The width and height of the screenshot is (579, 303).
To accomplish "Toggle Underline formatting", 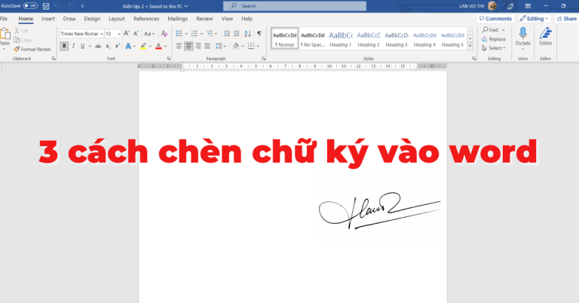I will tap(83, 46).
